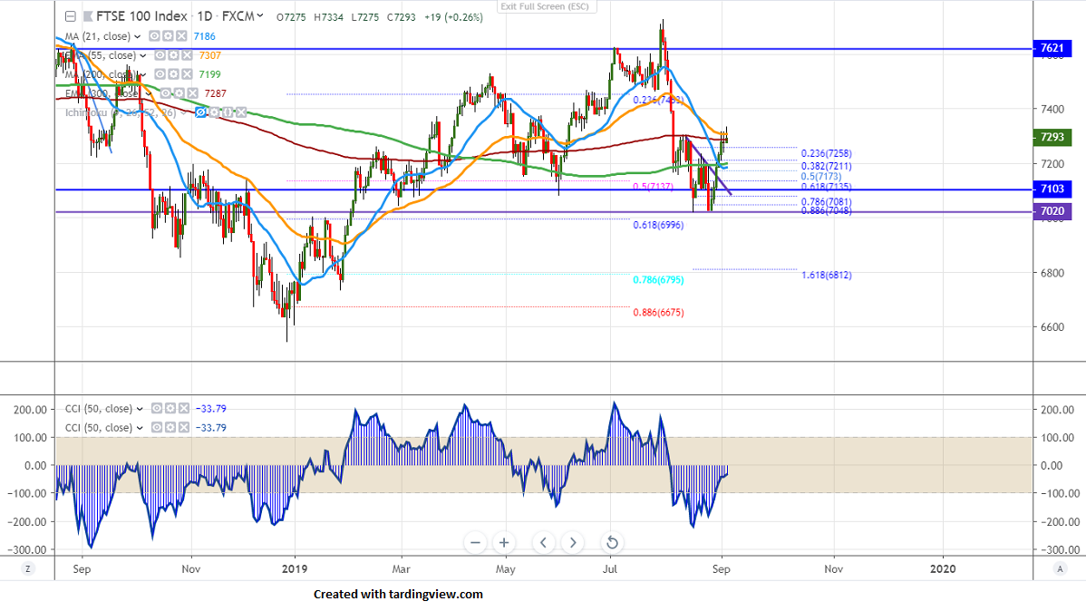Click the 2020 label on time axis
The image size is (1086, 611).
click(x=943, y=568)
